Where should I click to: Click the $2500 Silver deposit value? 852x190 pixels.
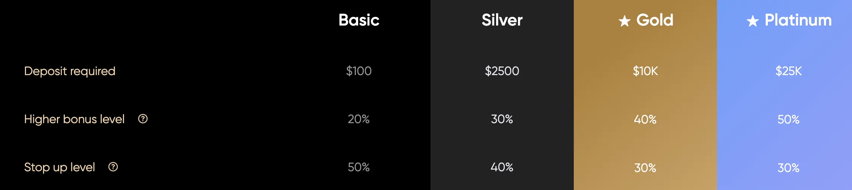point(502,71)
